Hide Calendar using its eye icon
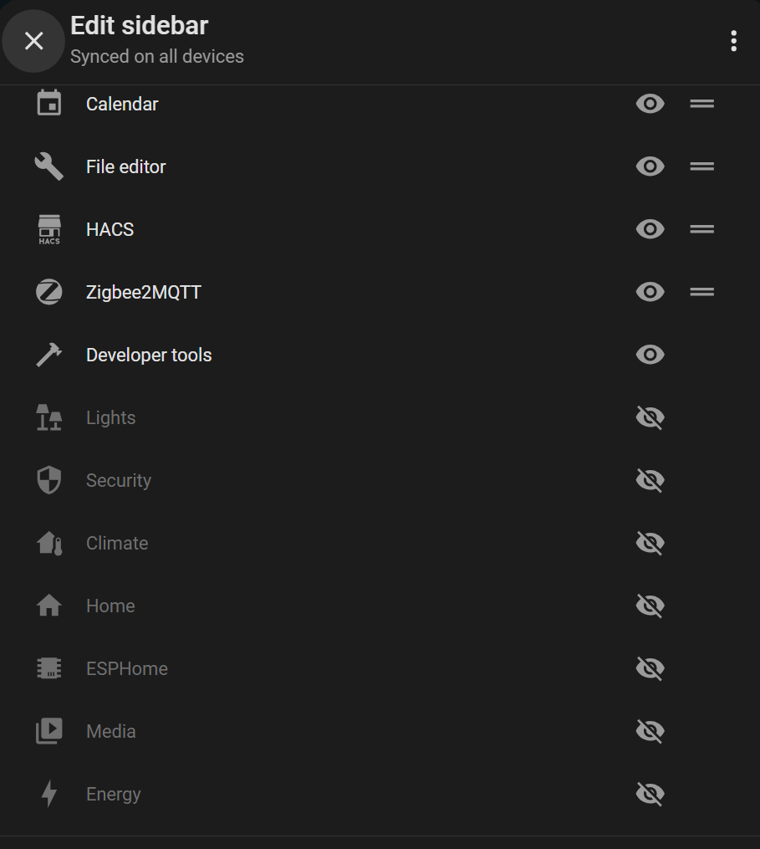The image size is (760, 849). point(650,104)
